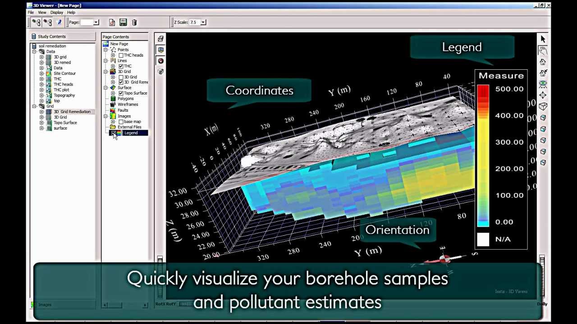Click the first link-objects toolbar button

36,22
